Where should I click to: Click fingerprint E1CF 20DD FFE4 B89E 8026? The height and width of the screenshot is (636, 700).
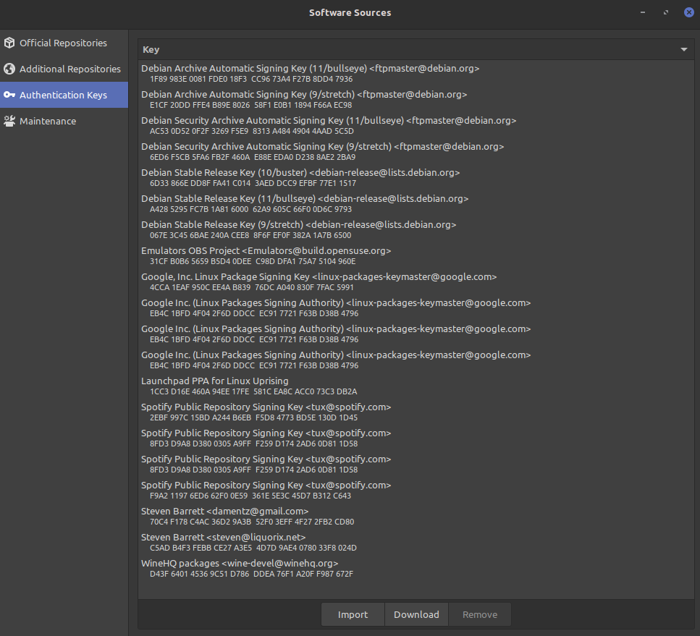[x=200, y=105]
